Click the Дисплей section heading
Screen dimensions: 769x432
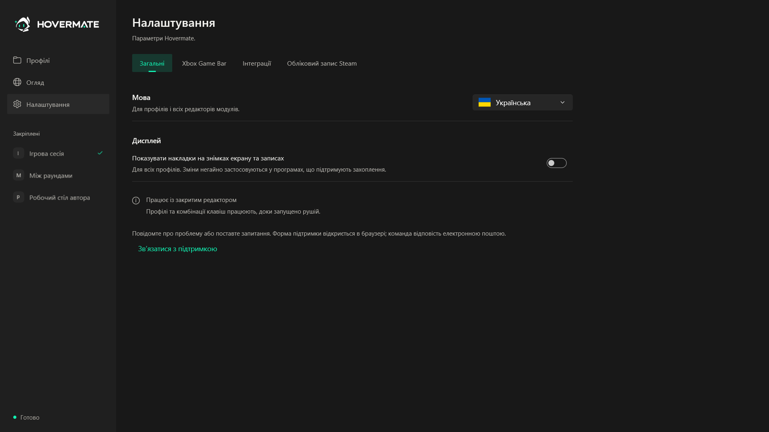pos(147,141)
